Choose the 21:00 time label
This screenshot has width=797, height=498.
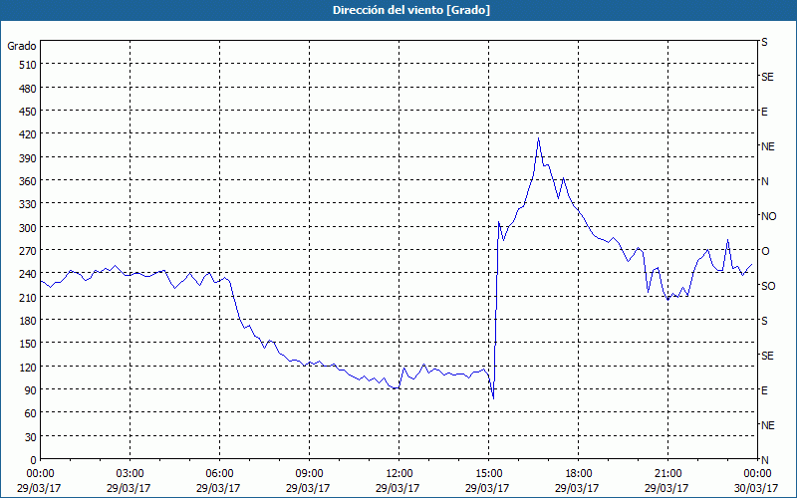(667, 474)
